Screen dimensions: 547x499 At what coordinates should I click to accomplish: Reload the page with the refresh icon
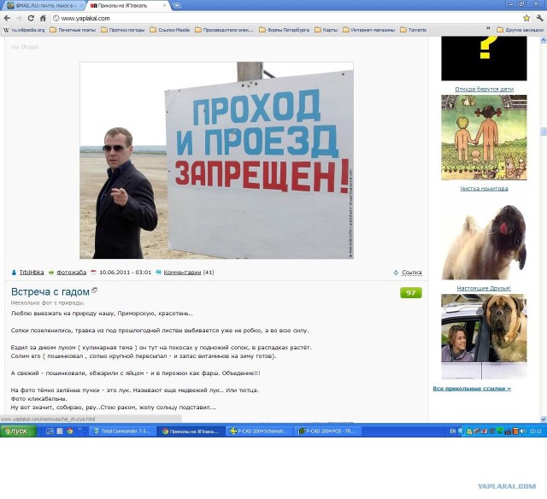point(31,18)
